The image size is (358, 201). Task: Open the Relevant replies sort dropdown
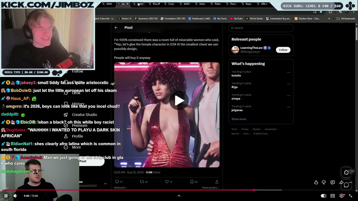tap(121, 188)
